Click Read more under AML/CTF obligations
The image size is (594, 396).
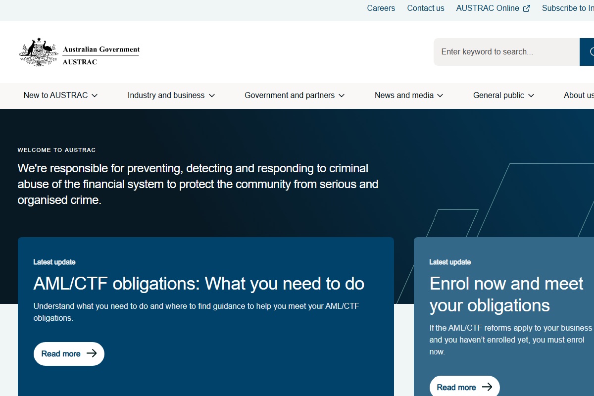point(69,354)
